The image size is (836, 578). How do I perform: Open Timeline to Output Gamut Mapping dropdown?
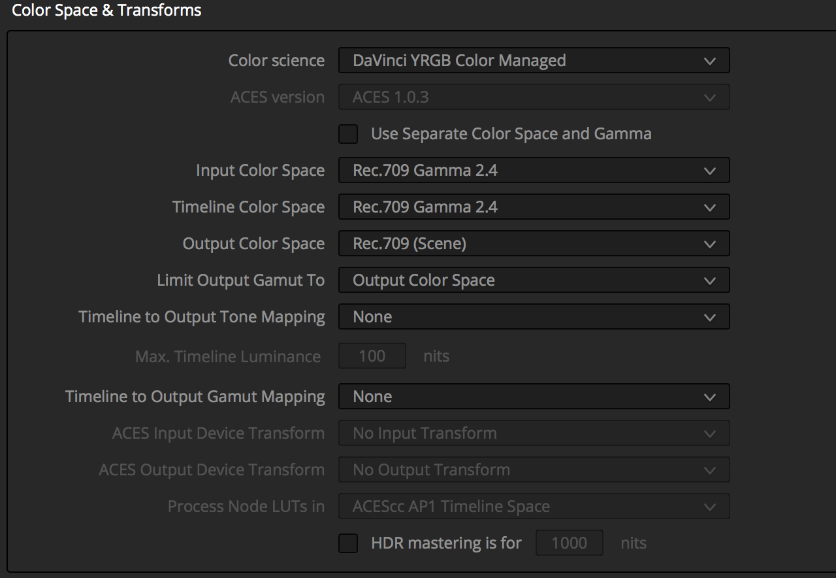pos(534,396)
